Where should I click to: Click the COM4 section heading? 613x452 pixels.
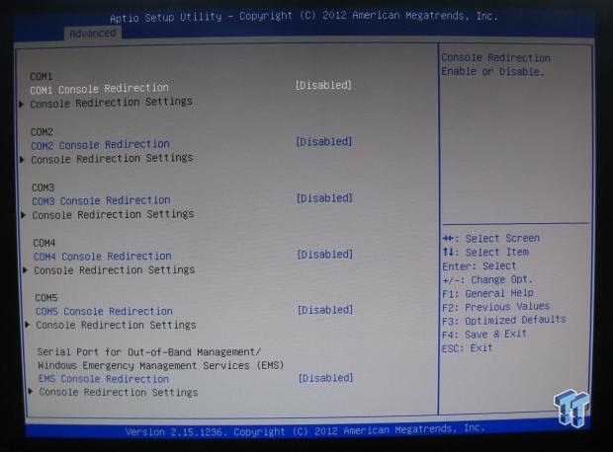tap(44, 243)
